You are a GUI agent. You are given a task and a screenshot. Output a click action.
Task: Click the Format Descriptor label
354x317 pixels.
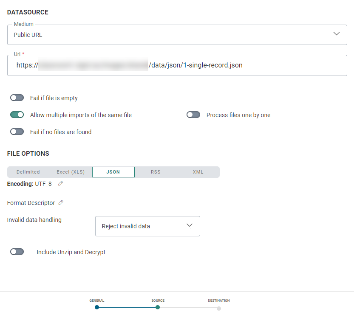(31, 203)
